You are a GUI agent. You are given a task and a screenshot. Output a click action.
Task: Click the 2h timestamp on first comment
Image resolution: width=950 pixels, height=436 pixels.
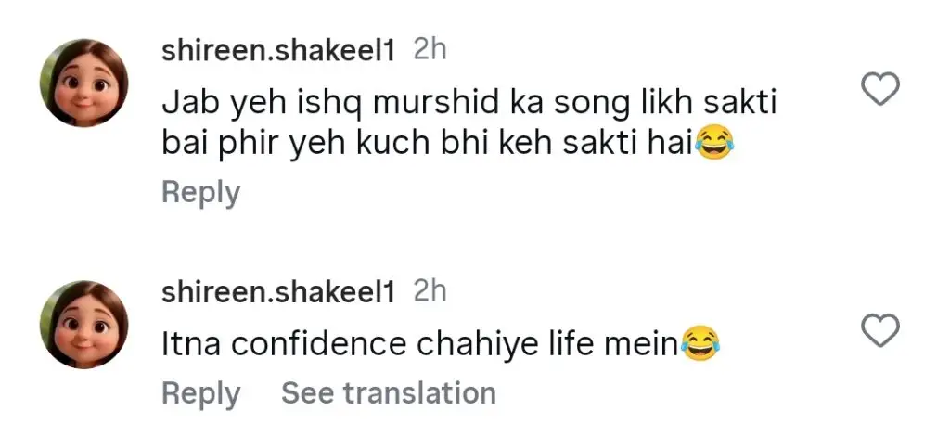[430, 50]
